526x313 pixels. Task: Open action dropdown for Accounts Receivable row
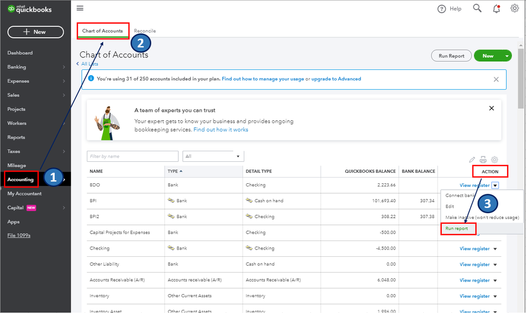point(495,280)
